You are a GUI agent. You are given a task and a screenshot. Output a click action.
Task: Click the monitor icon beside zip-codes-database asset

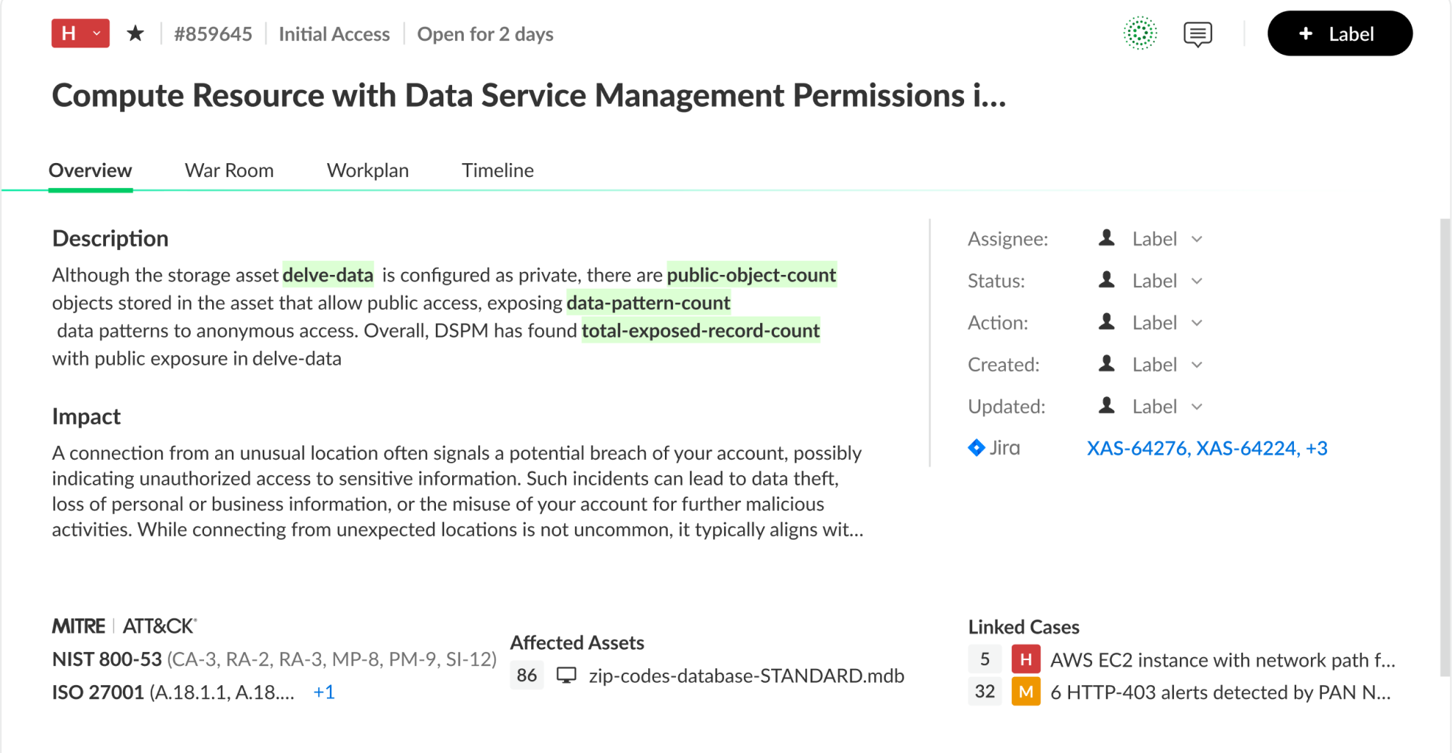pyautogui.click(x=566, y=676)
